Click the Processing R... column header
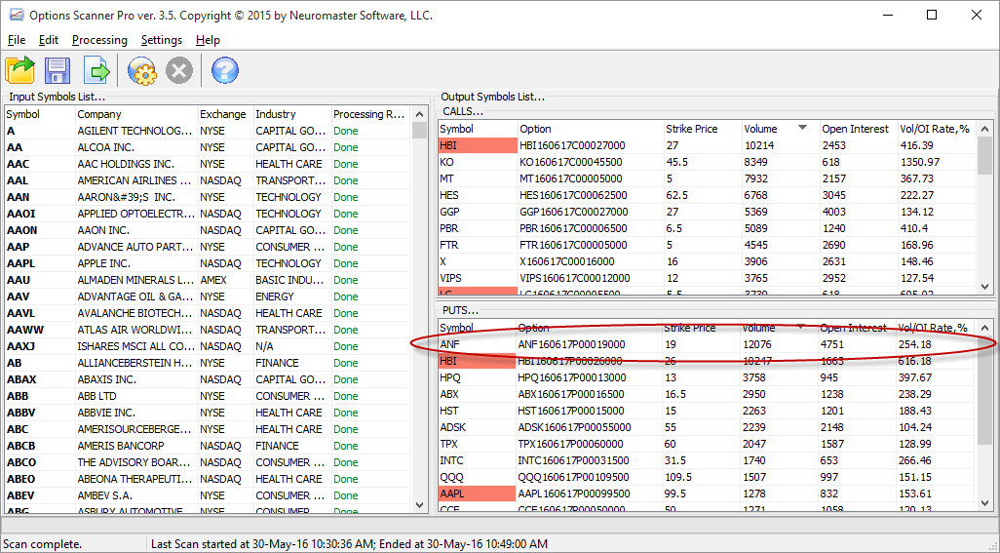 click(370, 114)
